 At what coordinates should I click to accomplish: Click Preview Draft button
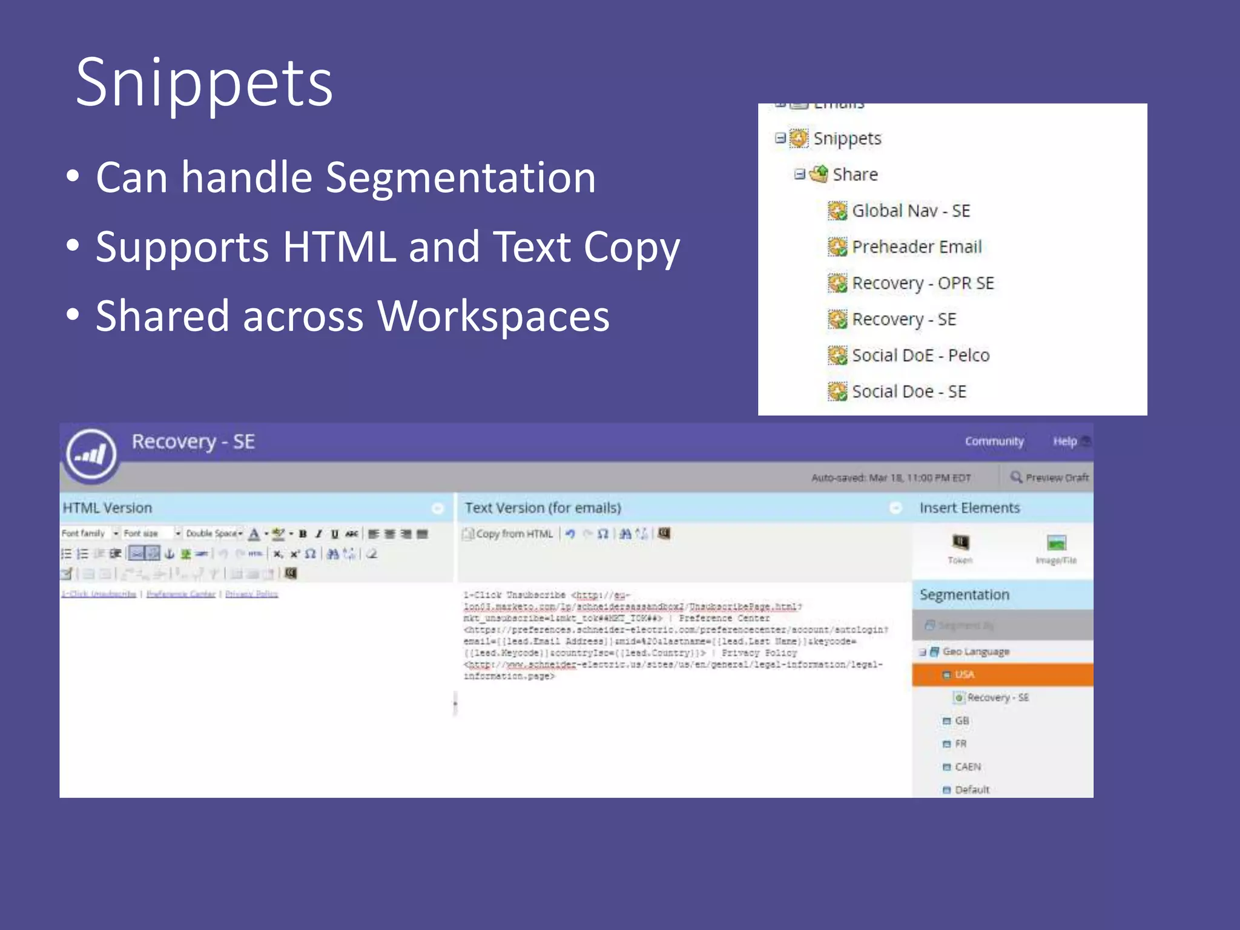tap(1049, 478)
